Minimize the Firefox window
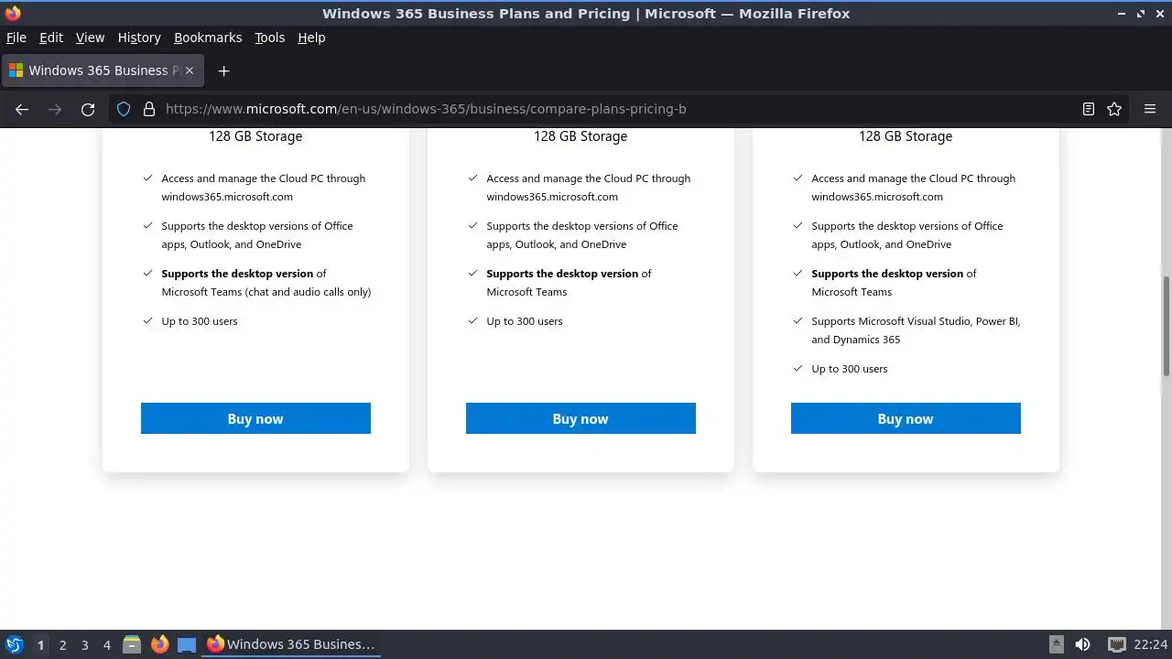The width and height of the screenshot is (1172, 659). [x=1123, y=14]
